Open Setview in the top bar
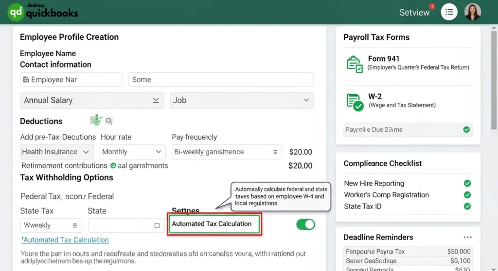The width and height of the screenshot is (498, 271). pyautogui.click(x=414, y=13)
